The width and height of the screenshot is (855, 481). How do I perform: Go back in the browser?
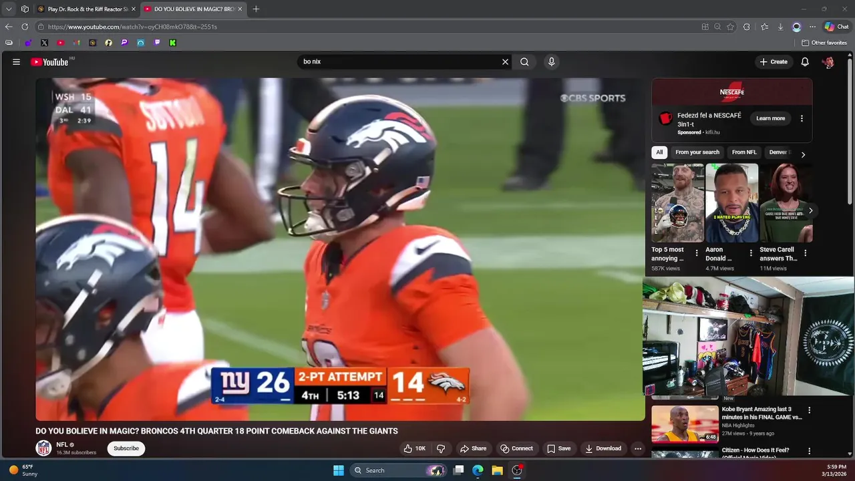(9, 27)
